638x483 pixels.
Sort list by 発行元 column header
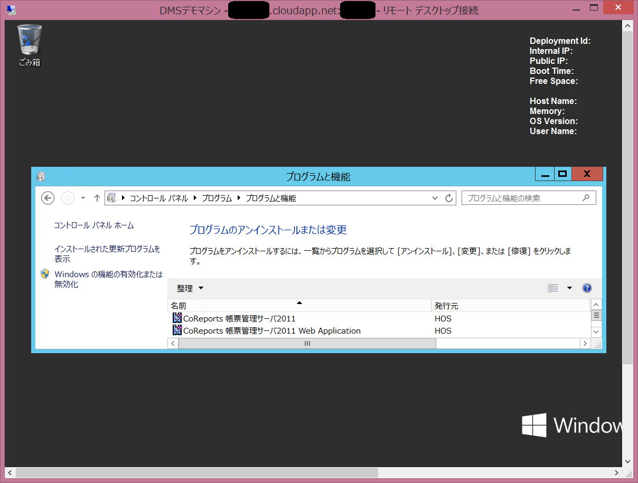click(510, 306)
